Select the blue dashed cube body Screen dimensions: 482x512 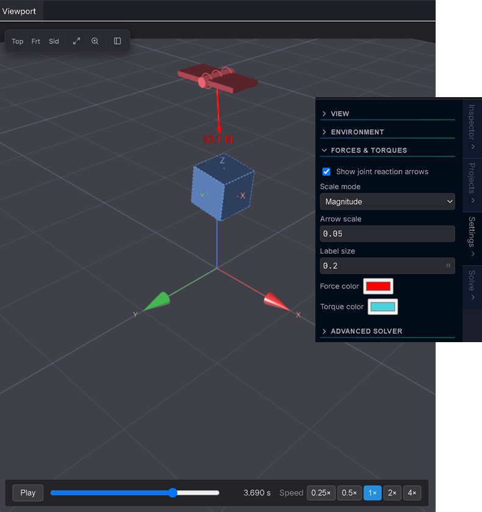coord(223,187)
